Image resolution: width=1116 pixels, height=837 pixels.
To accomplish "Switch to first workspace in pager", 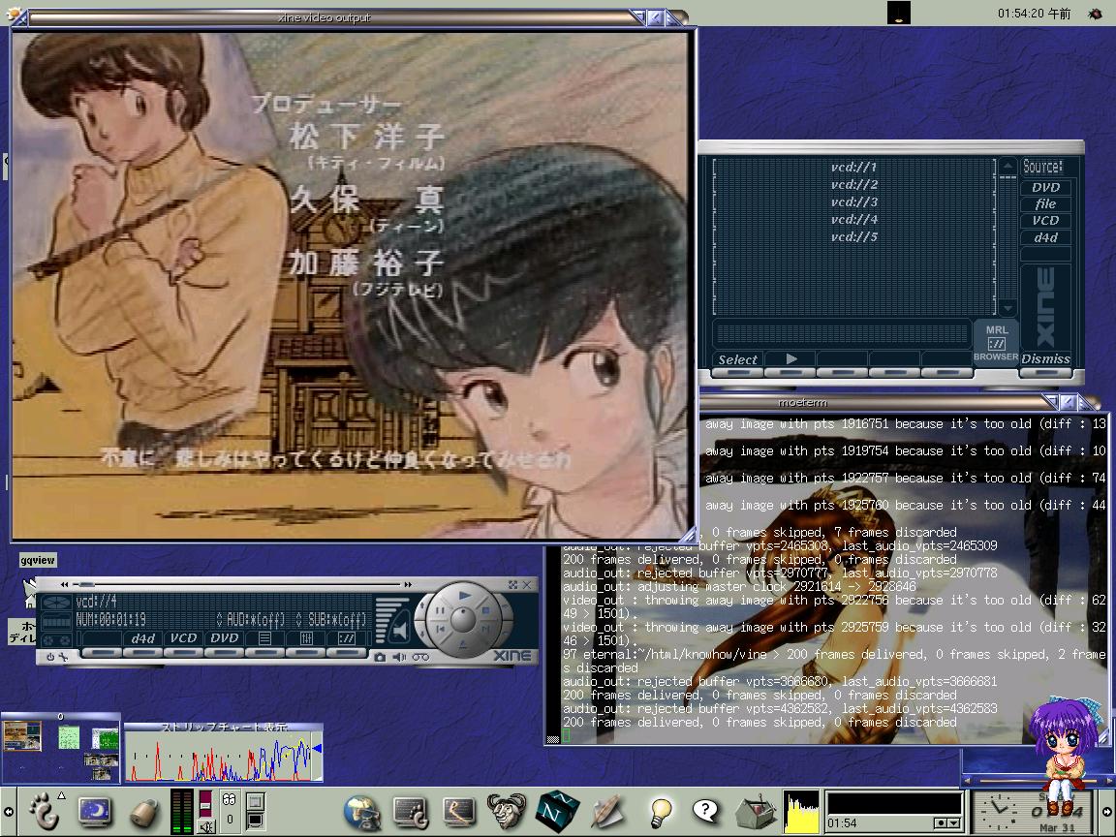I will 22,737.
